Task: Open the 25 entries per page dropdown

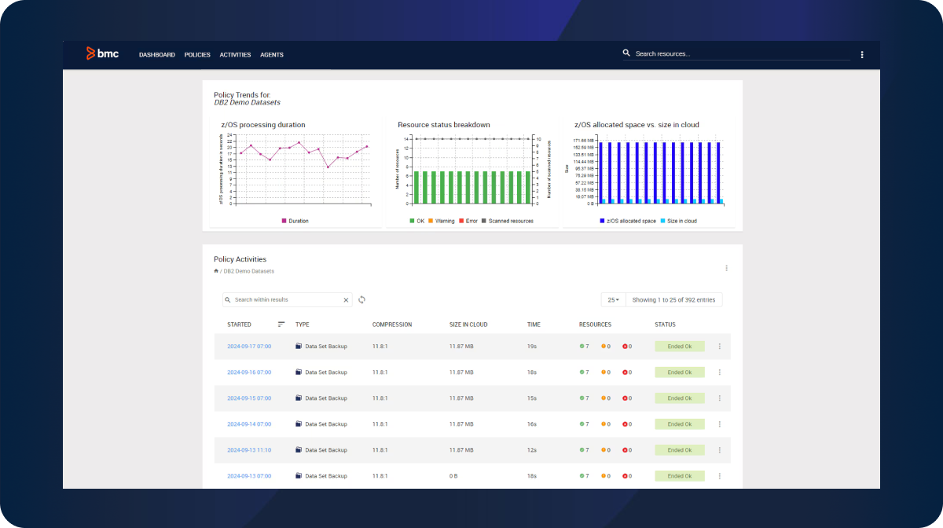Action: [613, 300]
